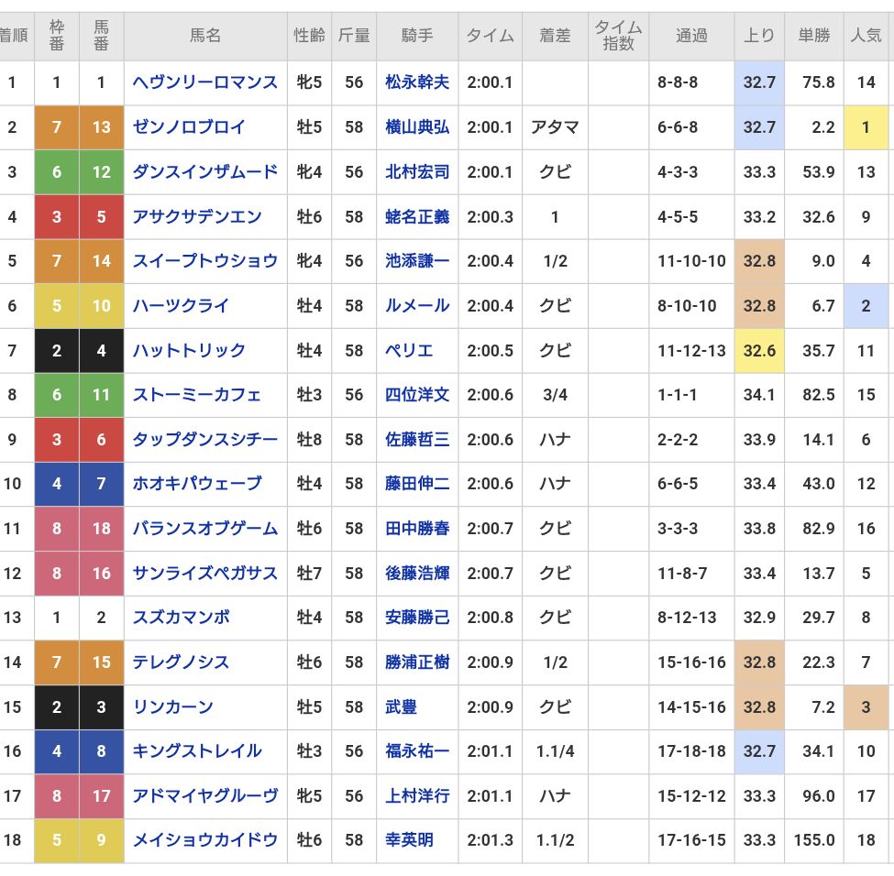Click the ゼンノロブロイ horse name link
Image resolution: width=894 pixels, height=876 pixels.
tap(189, 127)
